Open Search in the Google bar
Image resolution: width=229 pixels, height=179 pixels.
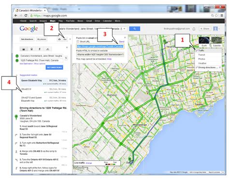click(x=33, y=21)
